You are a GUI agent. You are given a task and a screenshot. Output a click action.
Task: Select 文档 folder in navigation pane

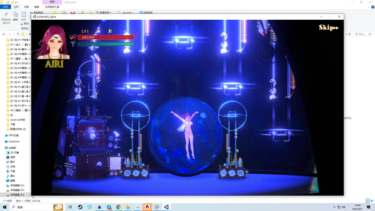[x=11, y=166]
